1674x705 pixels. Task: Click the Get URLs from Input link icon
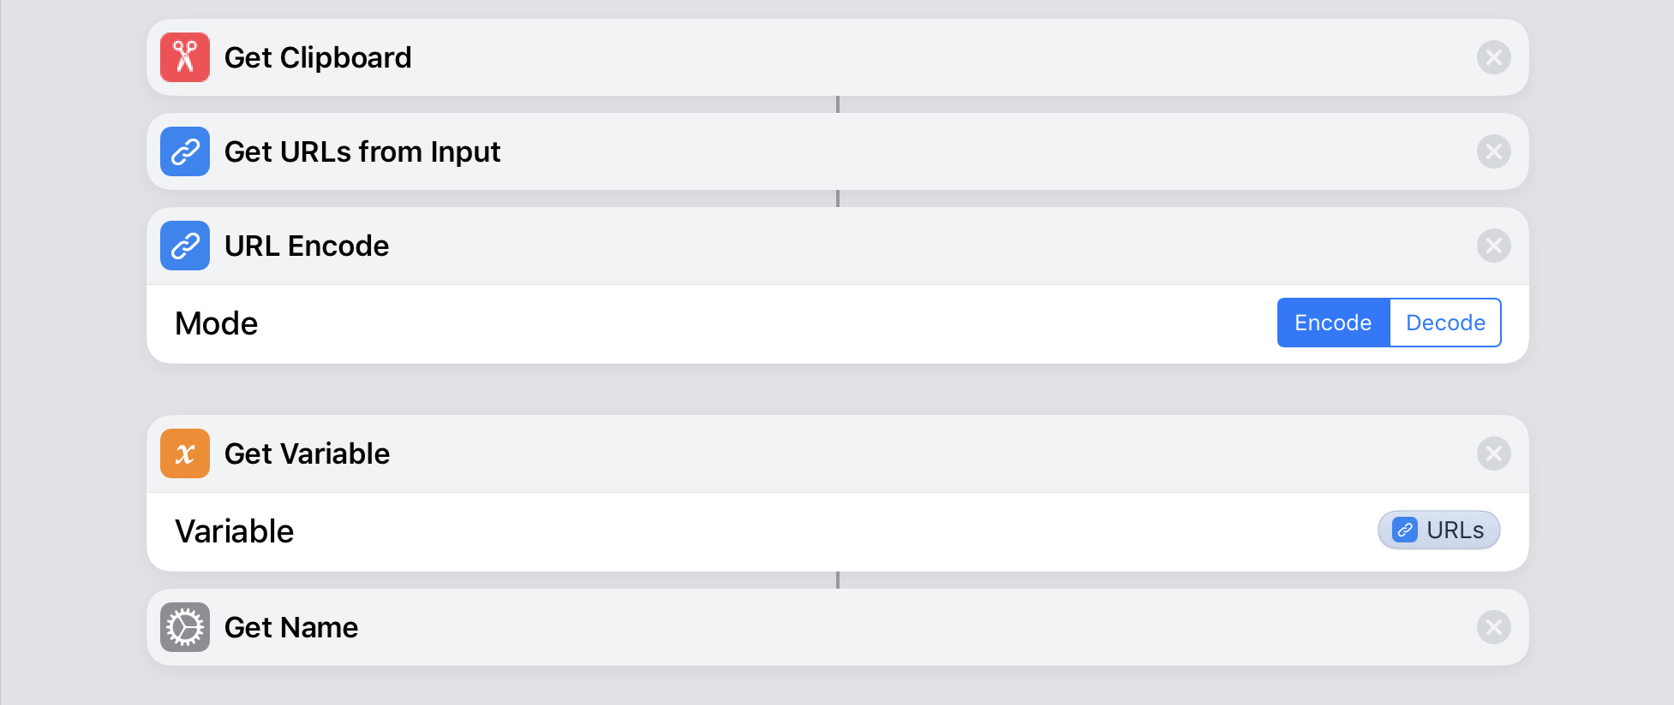(x=185, y=151)
